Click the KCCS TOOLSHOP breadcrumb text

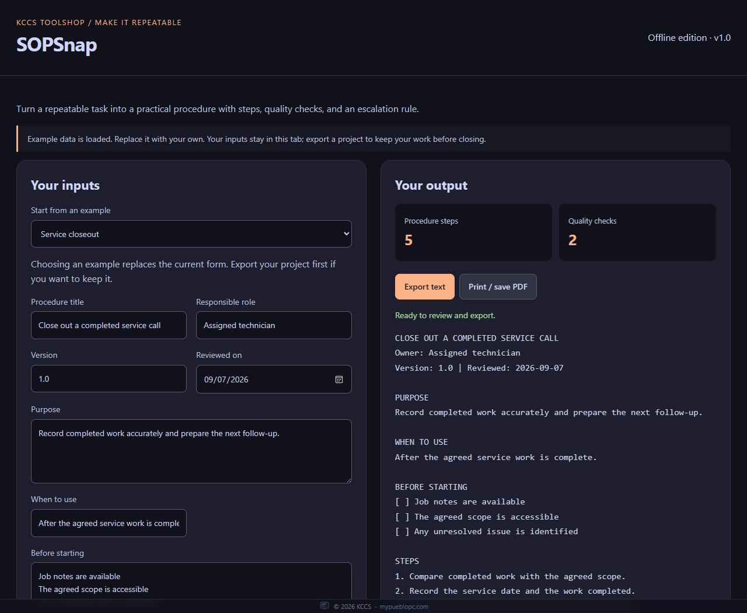pyautogui.click(x=51, y=23)
